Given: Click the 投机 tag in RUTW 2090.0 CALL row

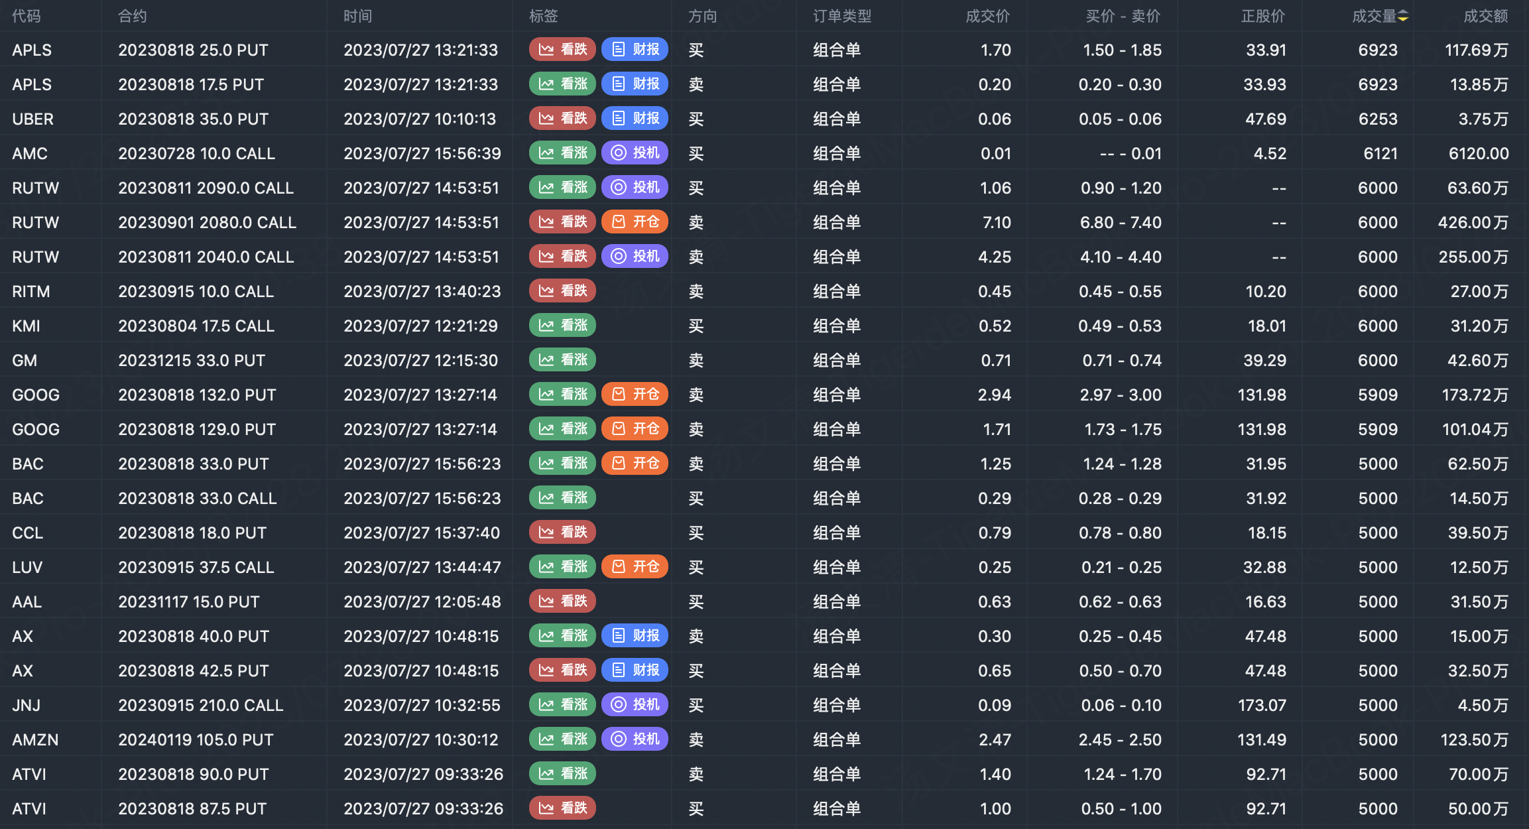Looking at the screenshot, I should click(x=635, y=188).
